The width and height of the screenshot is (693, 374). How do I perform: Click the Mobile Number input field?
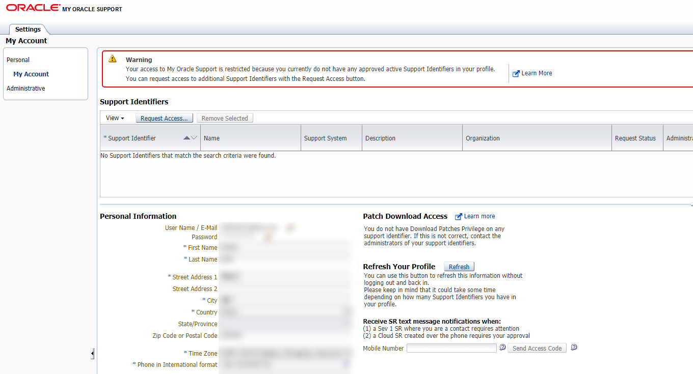(x=451, y=348)
